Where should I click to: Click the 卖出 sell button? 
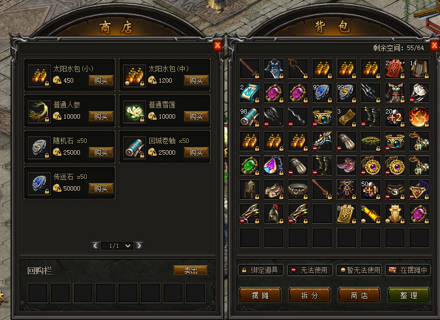coord(190,271)
